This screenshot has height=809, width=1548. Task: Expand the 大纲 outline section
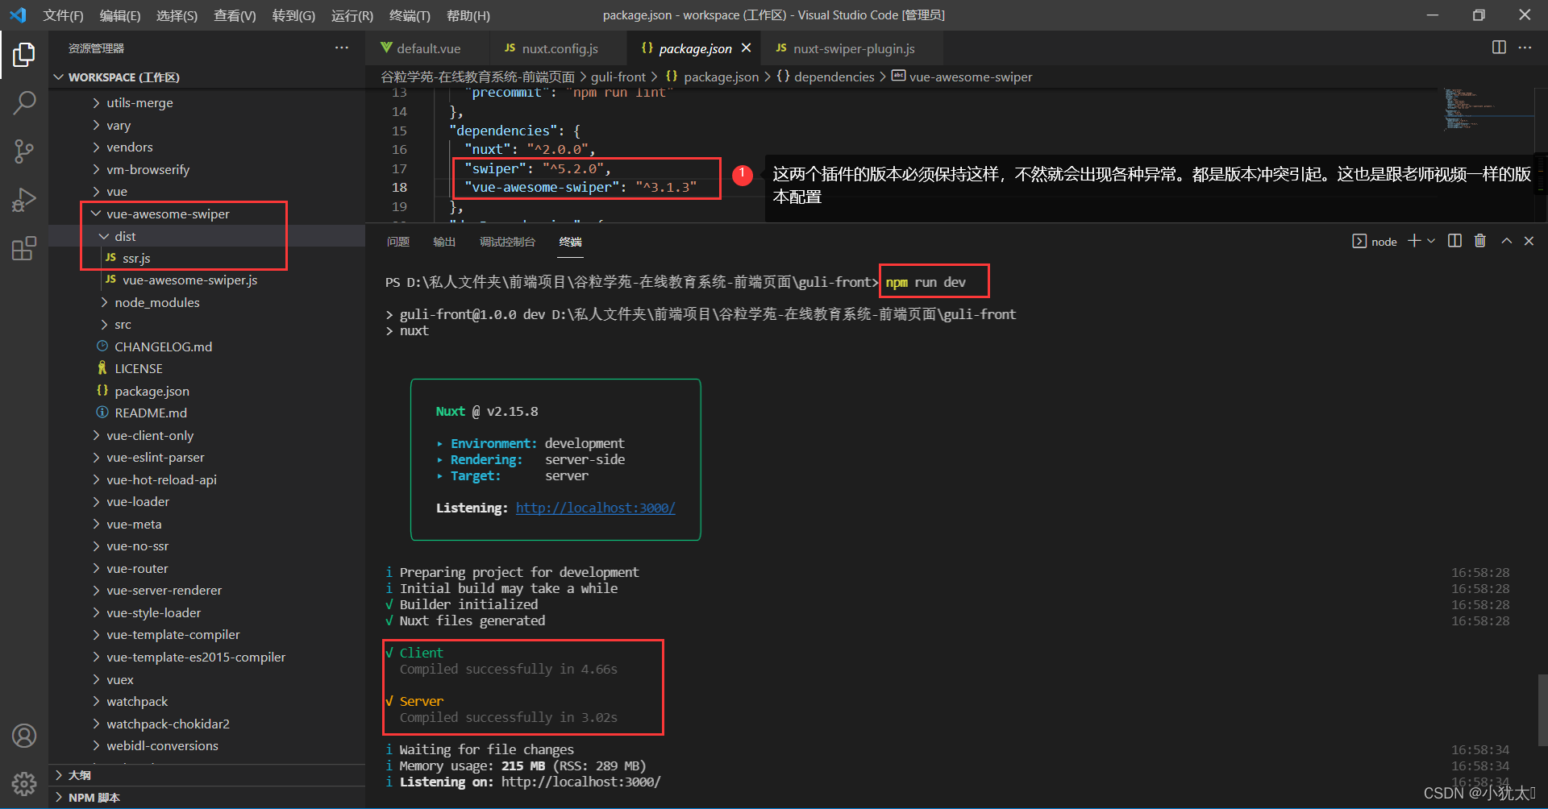[206, 775]
